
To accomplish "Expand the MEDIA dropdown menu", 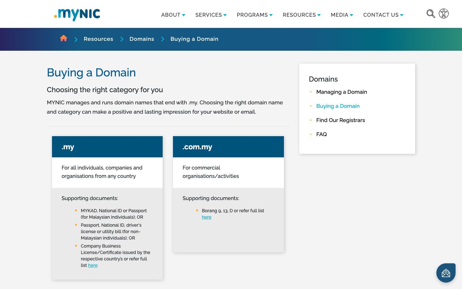I will (x=342, y=15).
